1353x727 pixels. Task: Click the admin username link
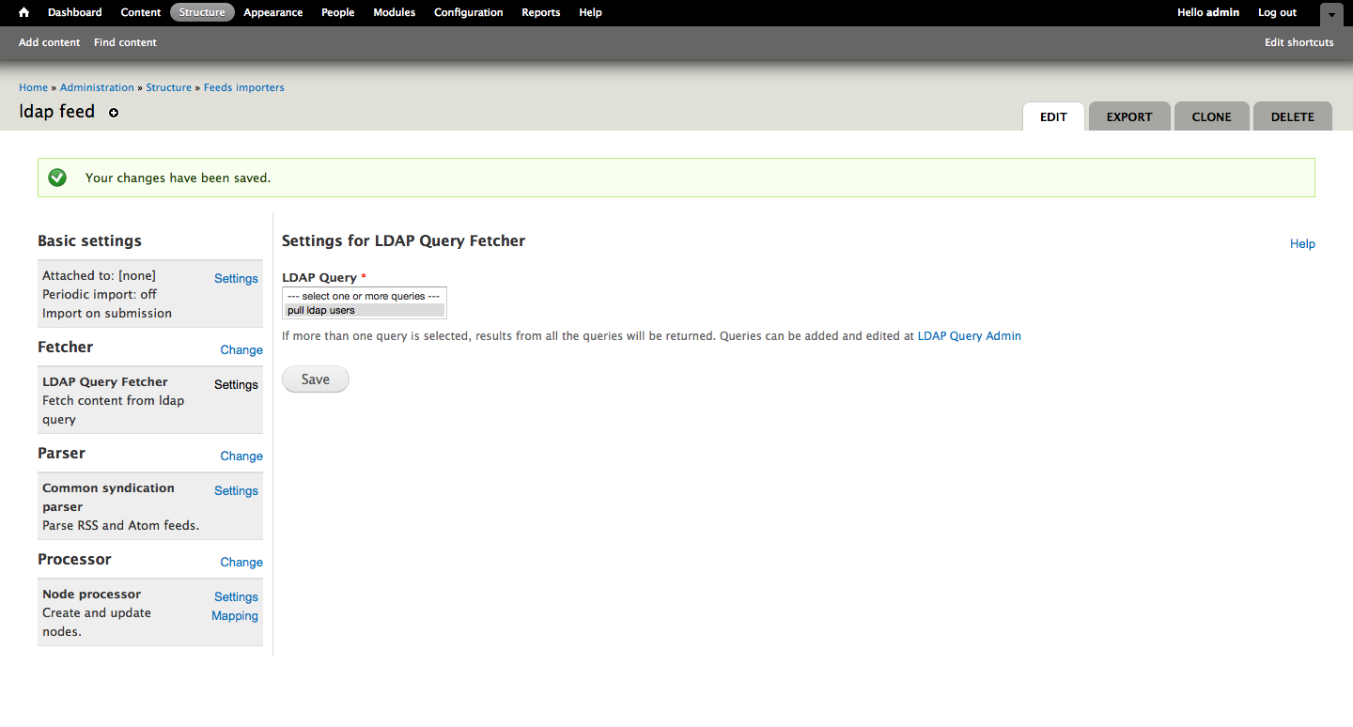point(1223,12)
